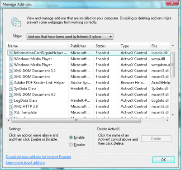Select the Disable radio button
This screenshot has height=170, width=181.
71,145
